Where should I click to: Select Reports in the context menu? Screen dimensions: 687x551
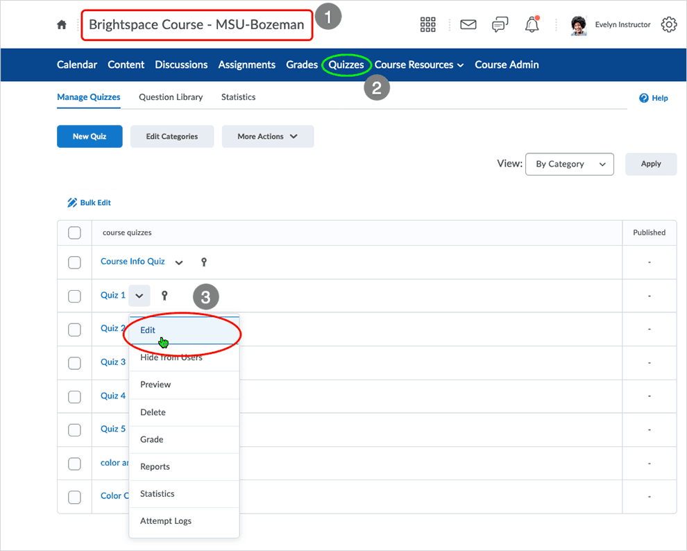point(184,466)
